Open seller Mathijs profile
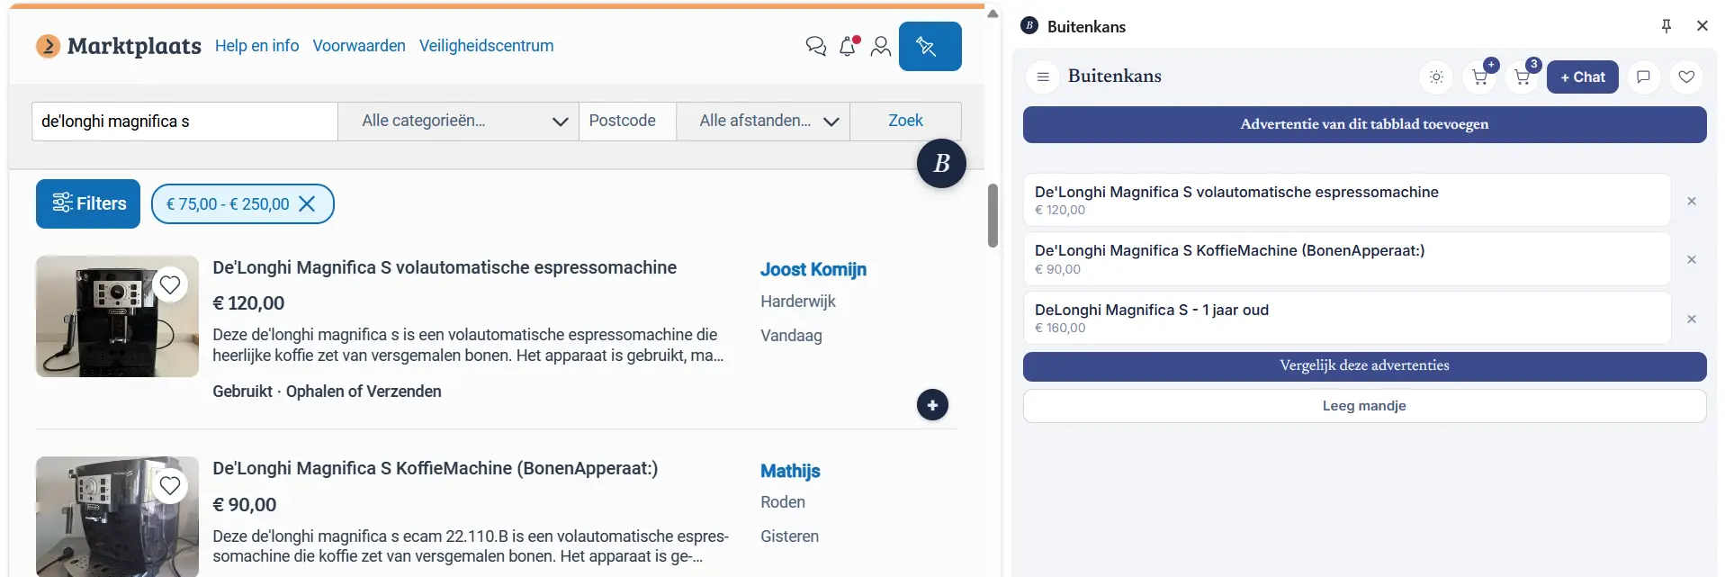The width and height of the screenshot is (1725, 577). coord(790,471)
